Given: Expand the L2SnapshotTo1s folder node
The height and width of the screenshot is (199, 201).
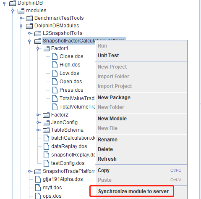Looking at the screenshot, I should [x=29, y=33].
